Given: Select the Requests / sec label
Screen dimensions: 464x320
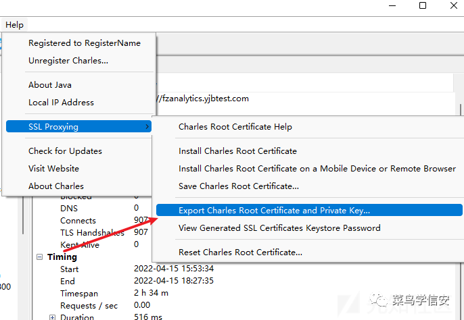Looking at the screenshot, I should (x=89, y=306).
